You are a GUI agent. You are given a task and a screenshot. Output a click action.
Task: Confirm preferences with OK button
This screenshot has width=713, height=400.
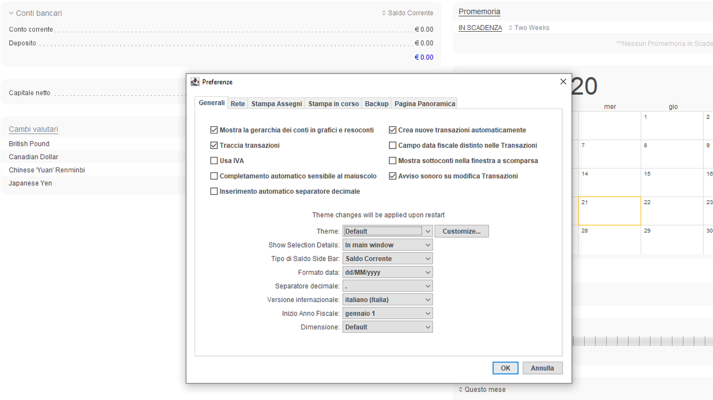point(505,368)
